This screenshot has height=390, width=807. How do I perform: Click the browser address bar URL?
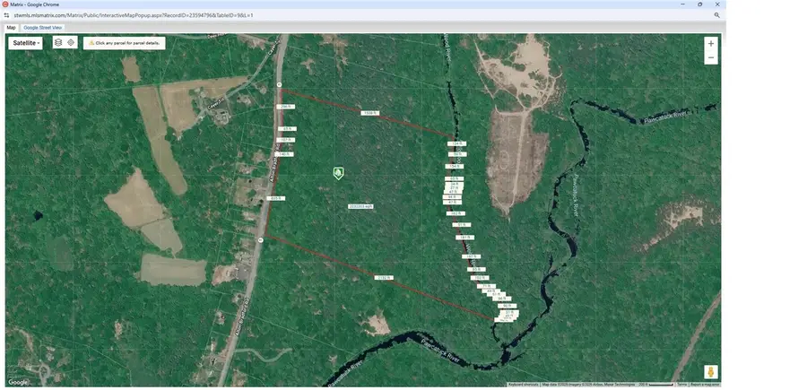coord(134,15)
